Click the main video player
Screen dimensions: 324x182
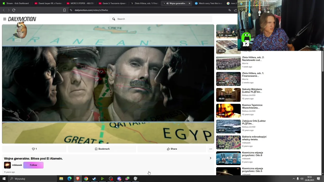pyautogui.click(x=108, y=84)
